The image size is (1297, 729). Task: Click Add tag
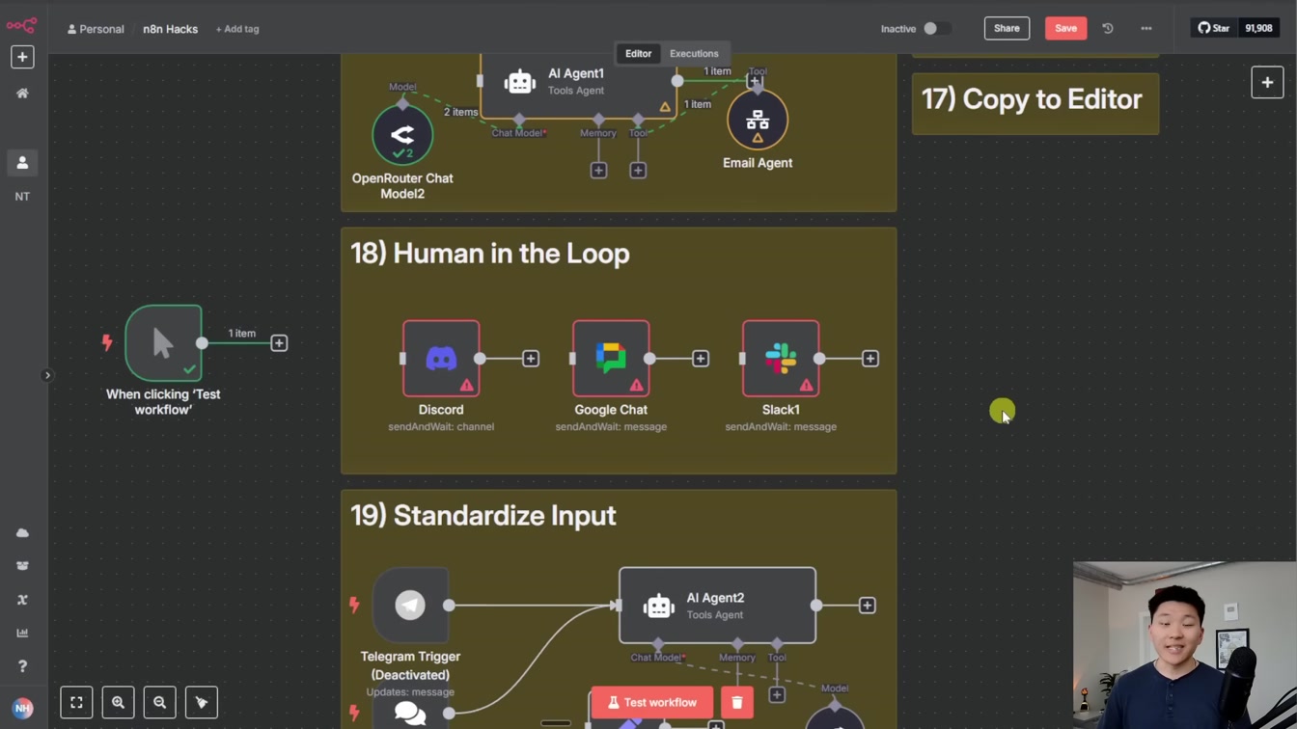click(x=237, y=29)
